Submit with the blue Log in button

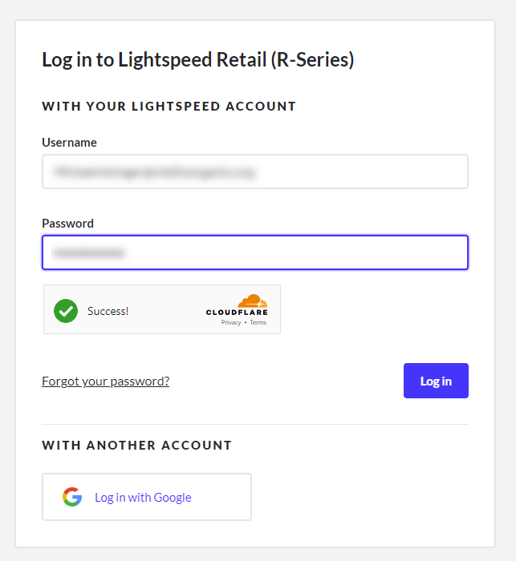pos(436,381)
